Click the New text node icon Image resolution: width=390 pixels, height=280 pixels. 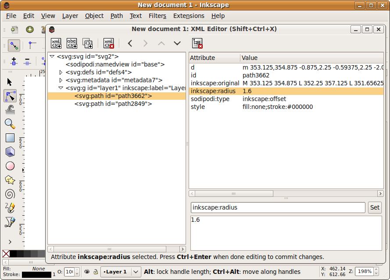72,43
